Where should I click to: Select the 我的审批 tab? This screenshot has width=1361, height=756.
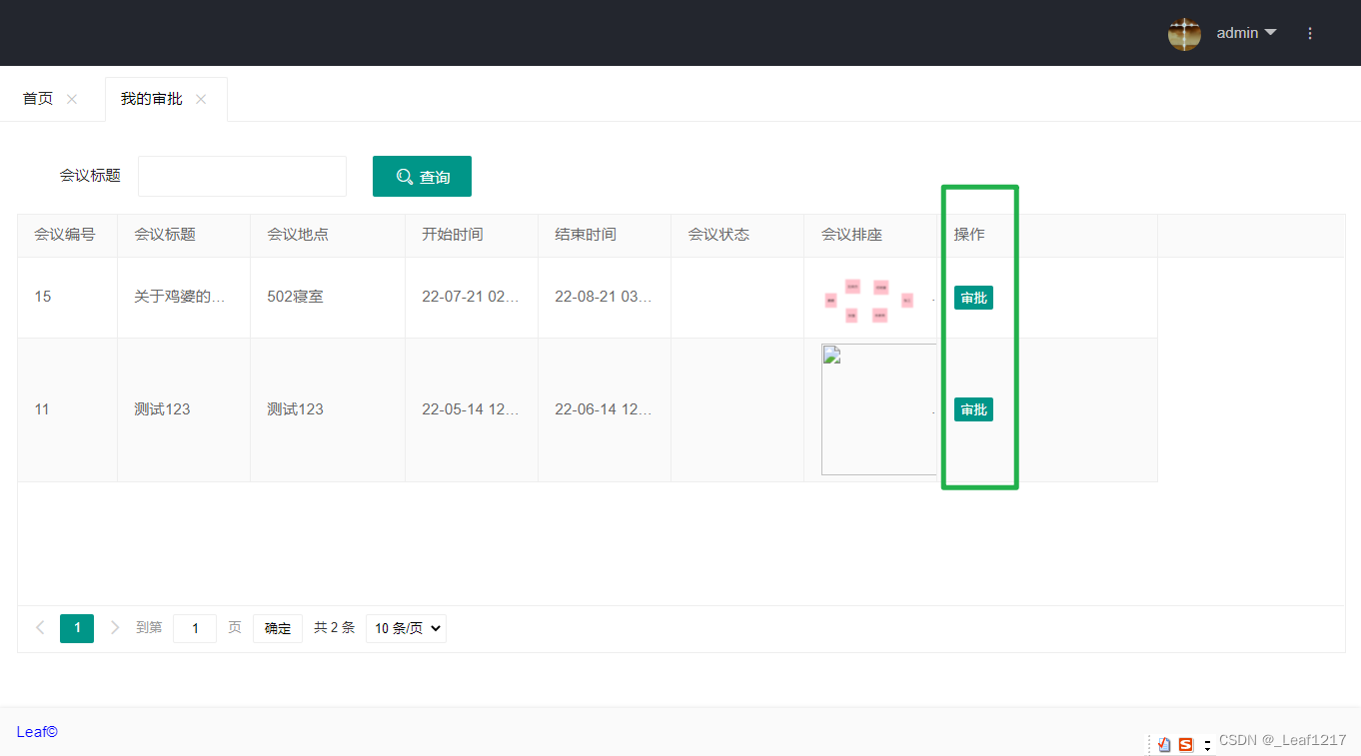(x=152, y=99)
